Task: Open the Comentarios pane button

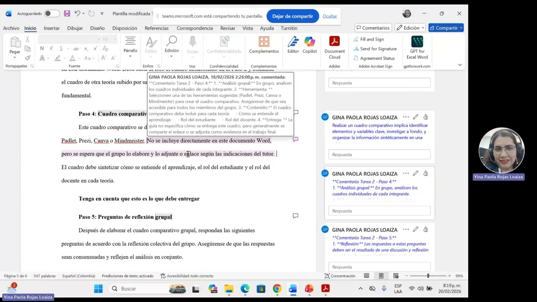Action: click(x=373, y=28)
